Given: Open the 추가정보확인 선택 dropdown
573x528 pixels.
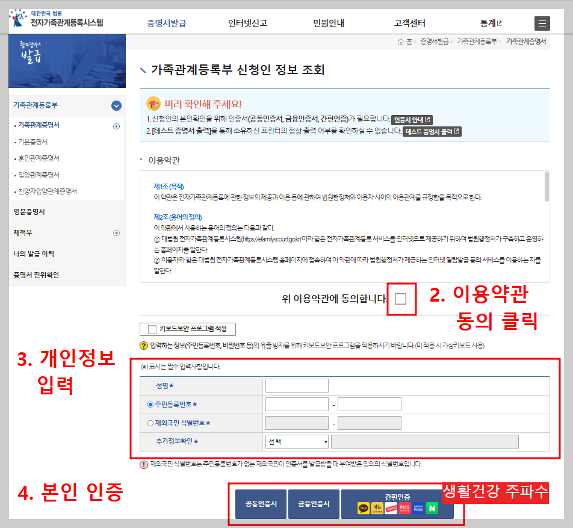Looking at the screenshot, I should coord(296,441).
